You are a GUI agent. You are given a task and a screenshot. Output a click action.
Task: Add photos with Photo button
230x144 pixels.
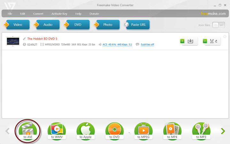point(108,25)
